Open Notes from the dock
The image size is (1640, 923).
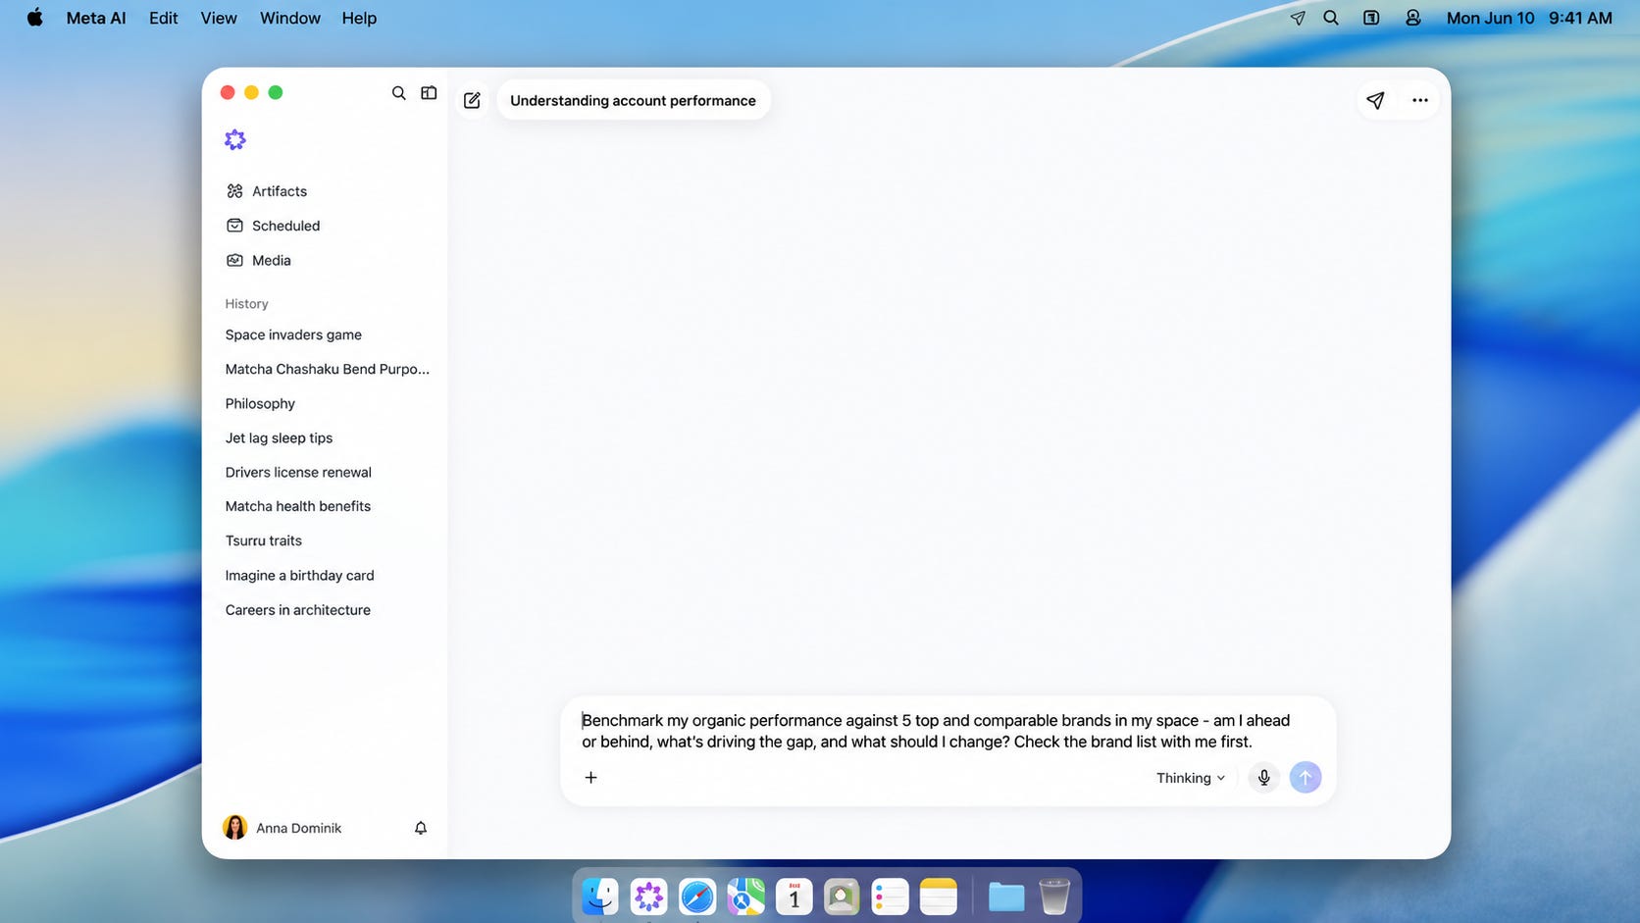point(938,897)
